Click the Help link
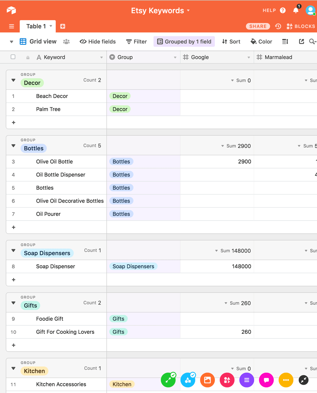This screenshot has height=393, width=317. [269, 10]
